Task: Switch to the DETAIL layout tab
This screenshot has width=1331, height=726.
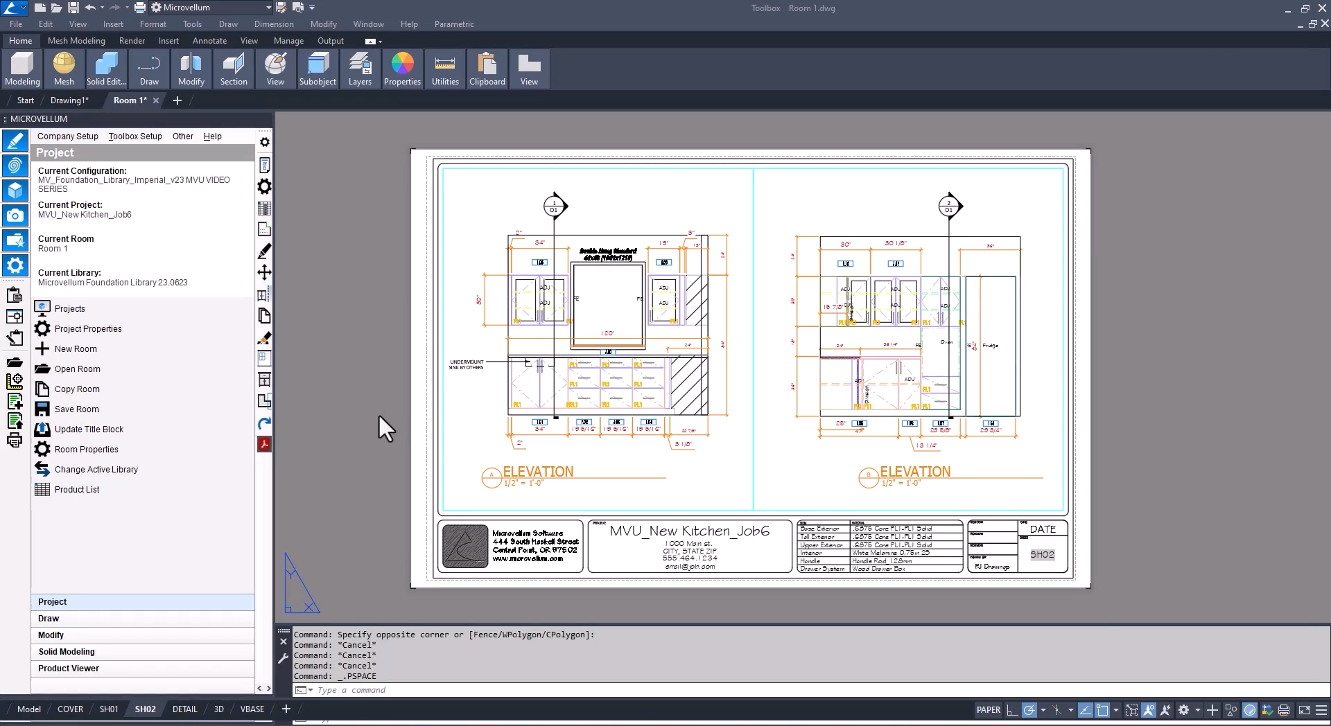Action: [x=184, y=709]
